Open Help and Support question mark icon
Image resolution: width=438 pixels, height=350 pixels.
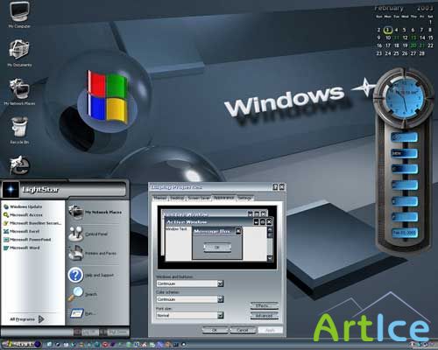75,275
